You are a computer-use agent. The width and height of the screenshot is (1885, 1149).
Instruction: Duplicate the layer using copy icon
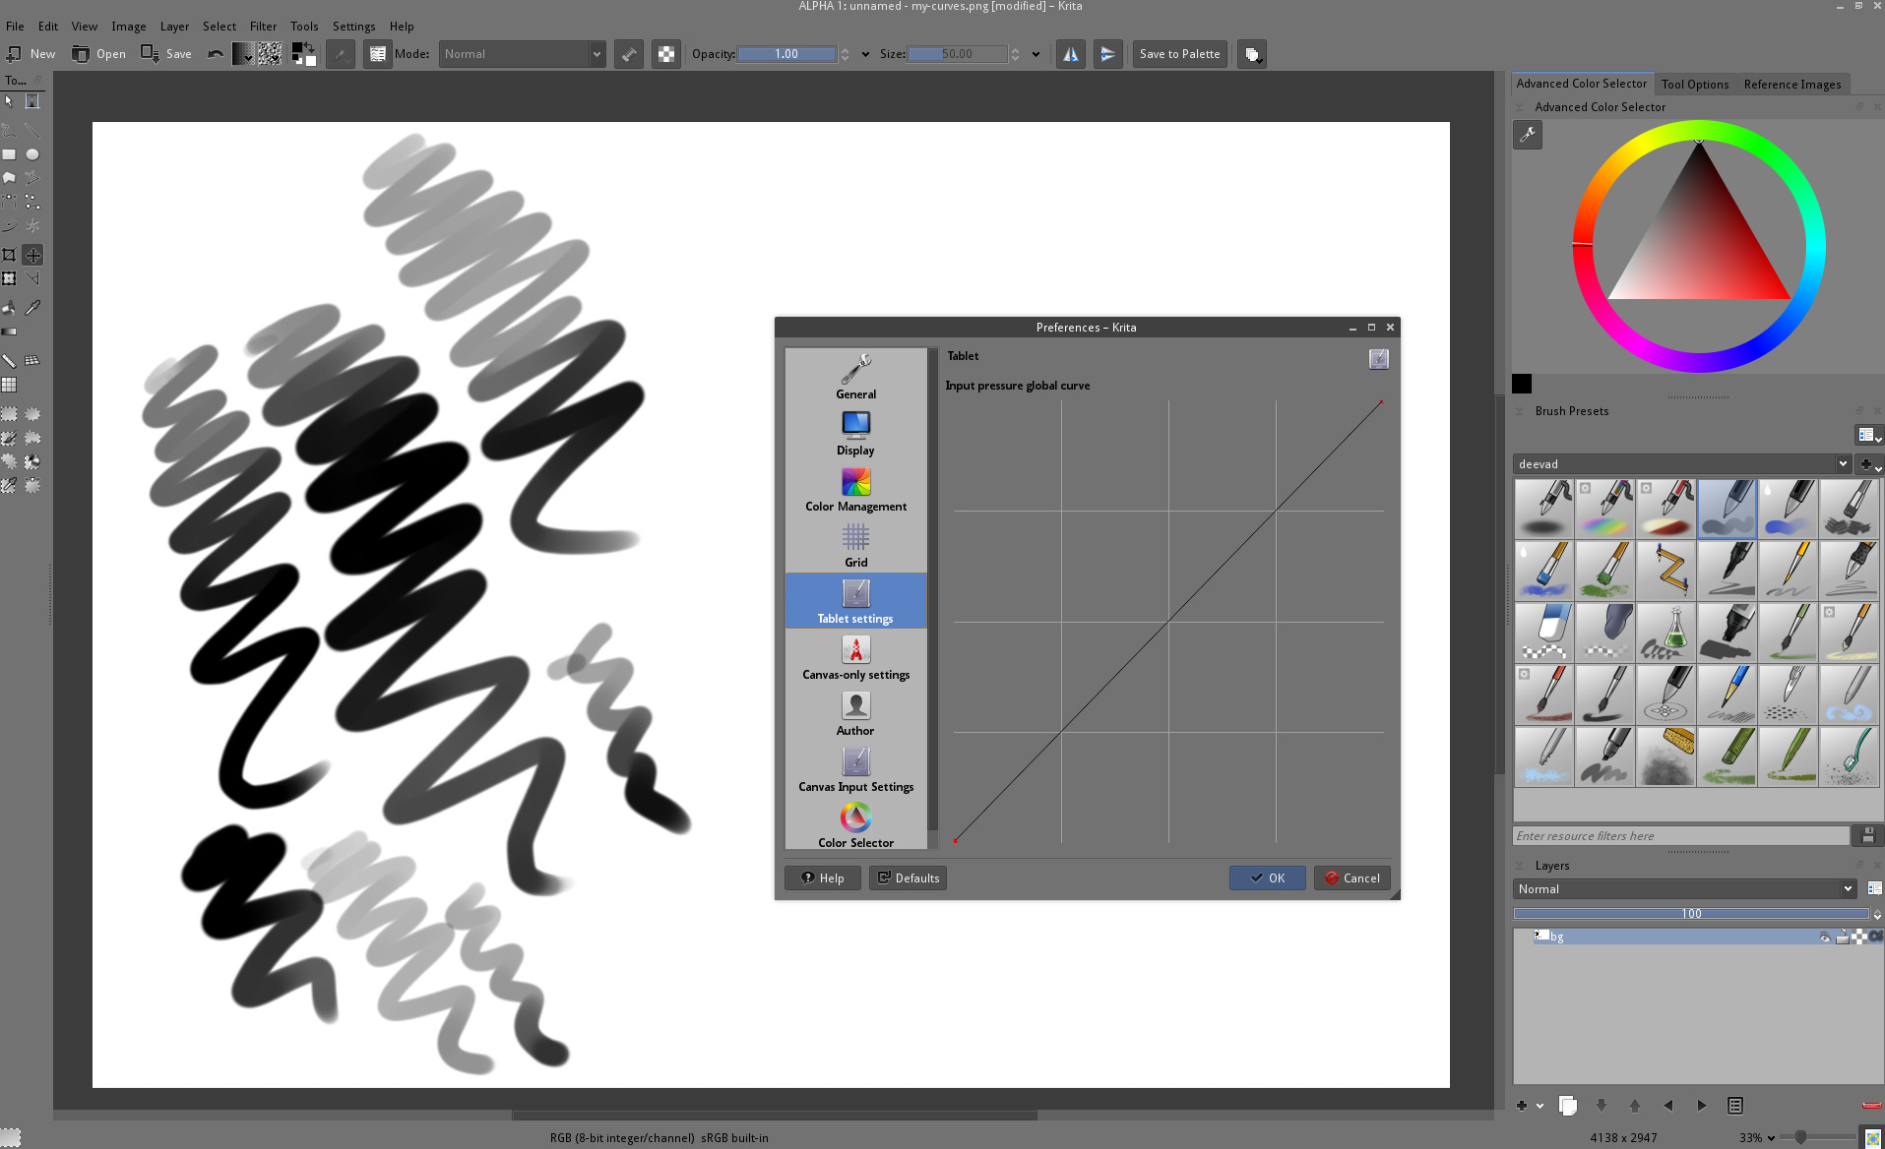click(x=1568, y=1106)
